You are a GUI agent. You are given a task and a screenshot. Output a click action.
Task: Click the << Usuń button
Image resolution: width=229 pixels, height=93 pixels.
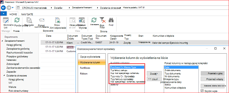tap(154, 79)
